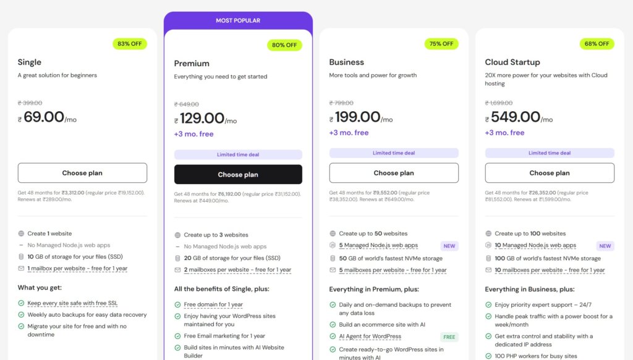Click the MOST POPULAR banner
This screenshot has height=360, width=633.
pos(238,20)
